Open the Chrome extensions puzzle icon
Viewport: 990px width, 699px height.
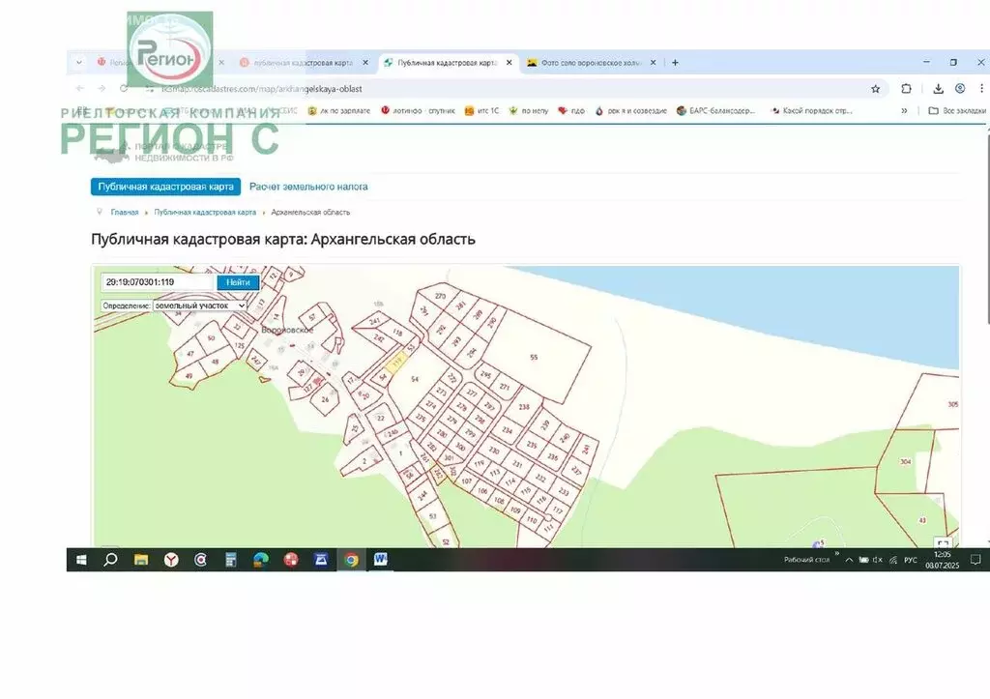click(x=906, y=89)
